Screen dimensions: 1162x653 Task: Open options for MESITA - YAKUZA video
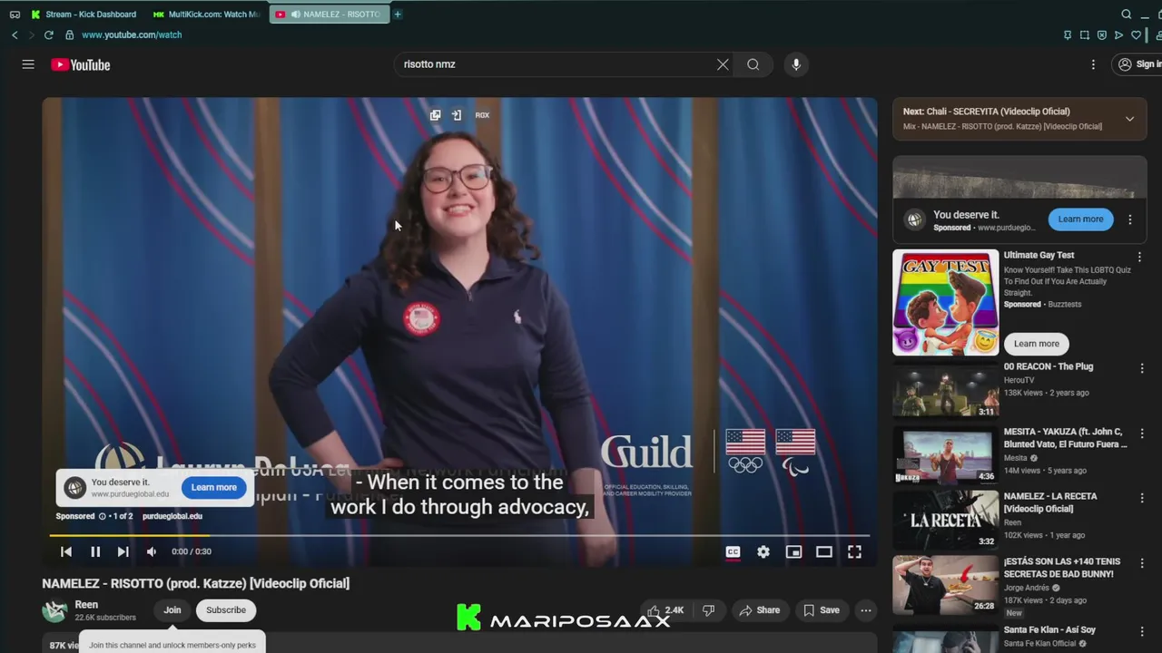(1141, 434)
